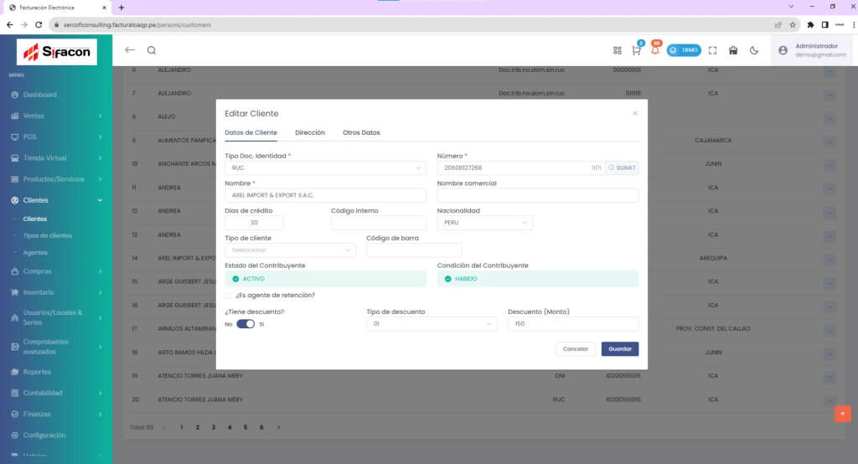Toggle dark mode moon icon
Image resolution: width=858 pixels, height=464 pixels.
point(754,50)
